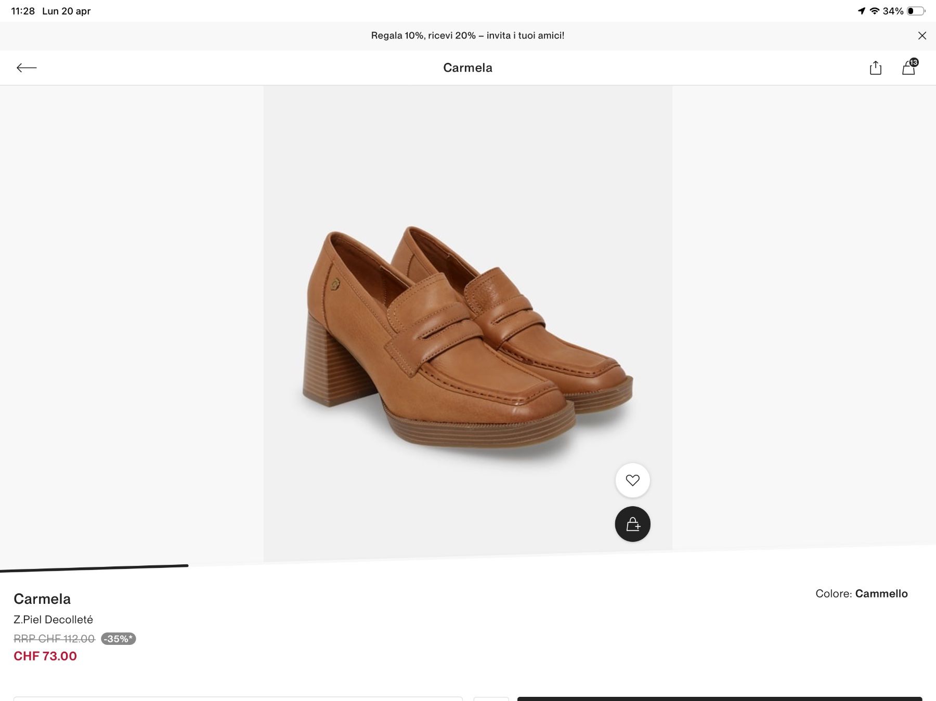Dismiss the invite friends promo banner
The image size is (936, 701).
922,35
